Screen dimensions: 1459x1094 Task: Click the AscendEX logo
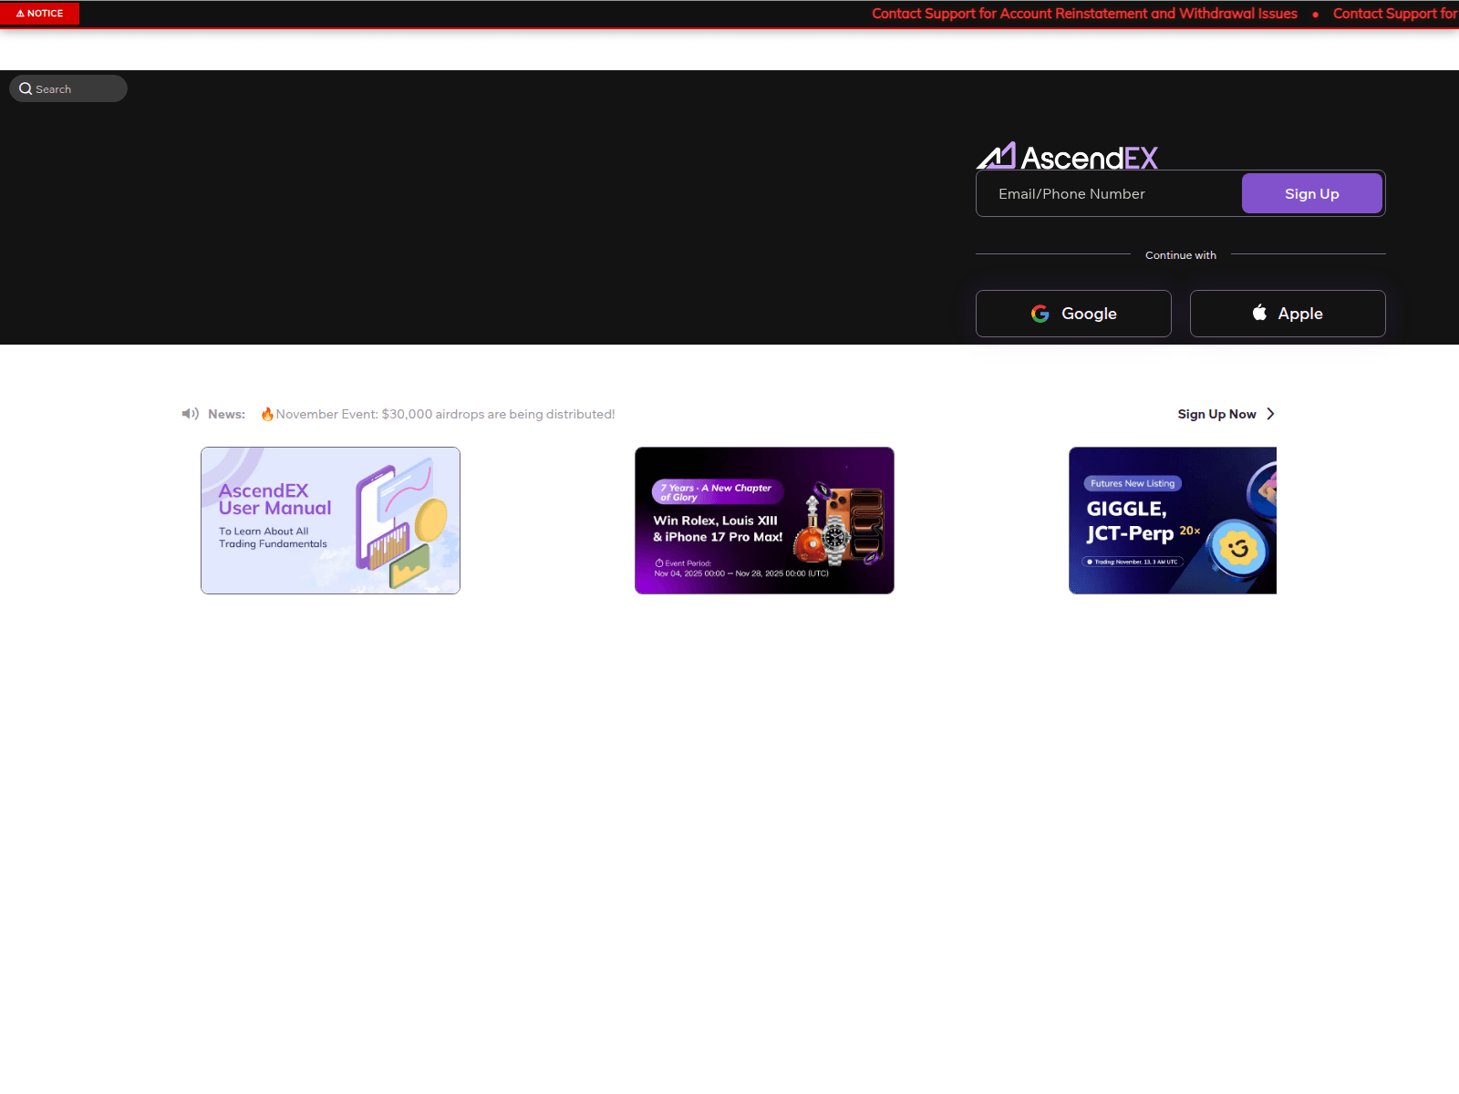click(1067, 157)
